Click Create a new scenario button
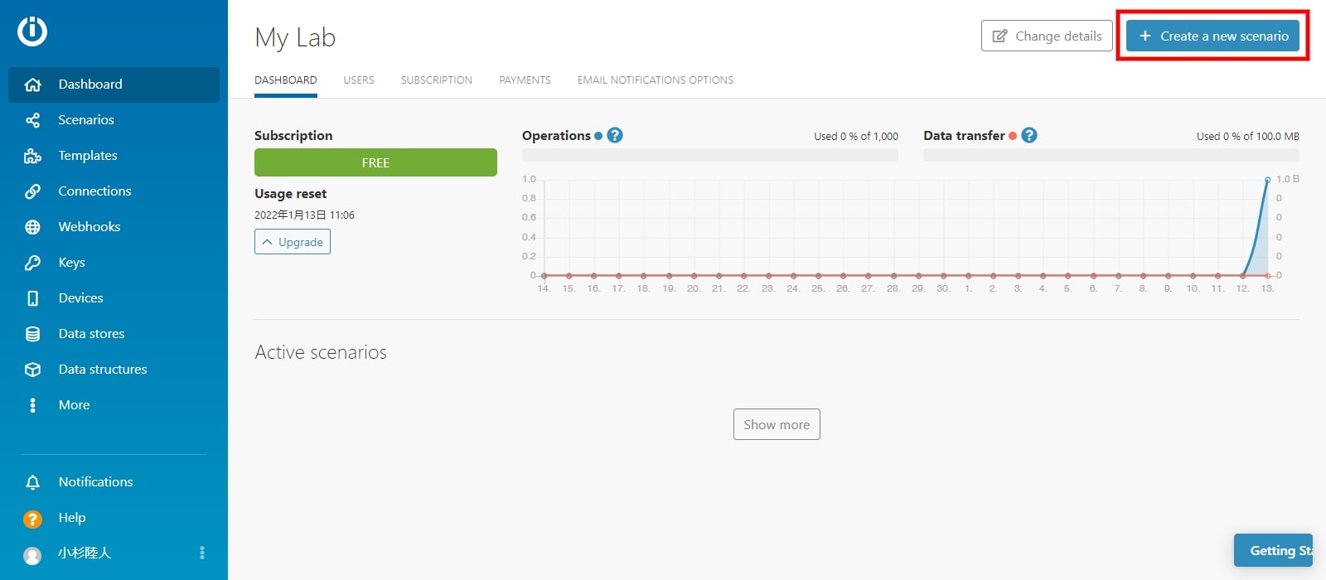This screenshot has height=580, width=1326. coord(1212,36)
